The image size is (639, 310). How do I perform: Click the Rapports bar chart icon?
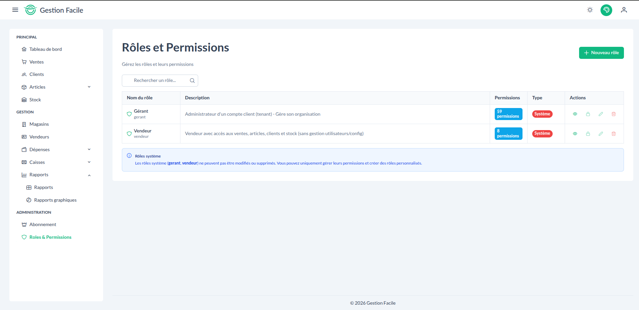click(x=24, y=175)
